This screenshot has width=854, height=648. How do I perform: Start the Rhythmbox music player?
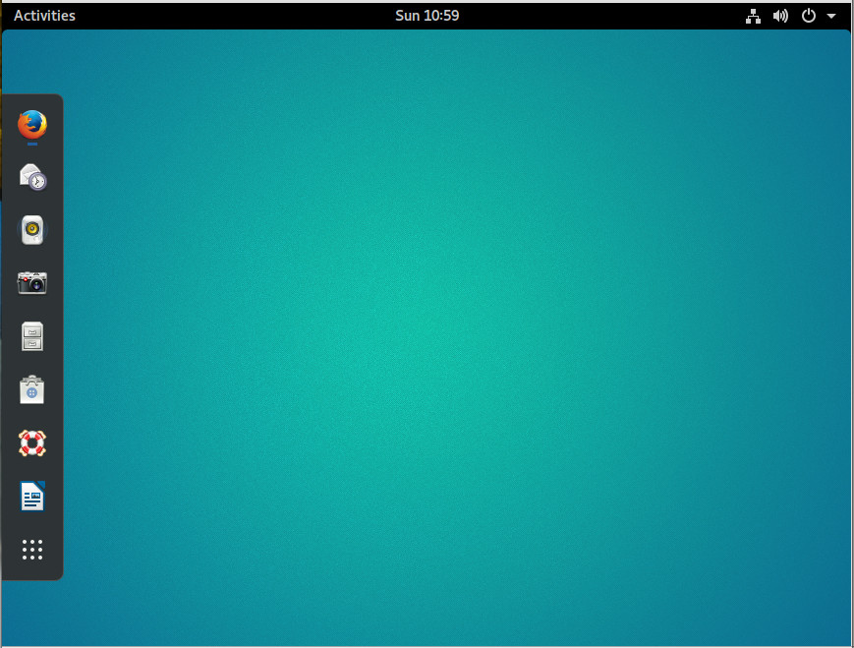[x=32, y=230]
